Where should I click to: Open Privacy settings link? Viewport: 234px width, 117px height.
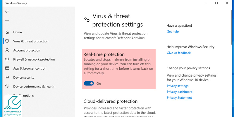coord(178,86)
